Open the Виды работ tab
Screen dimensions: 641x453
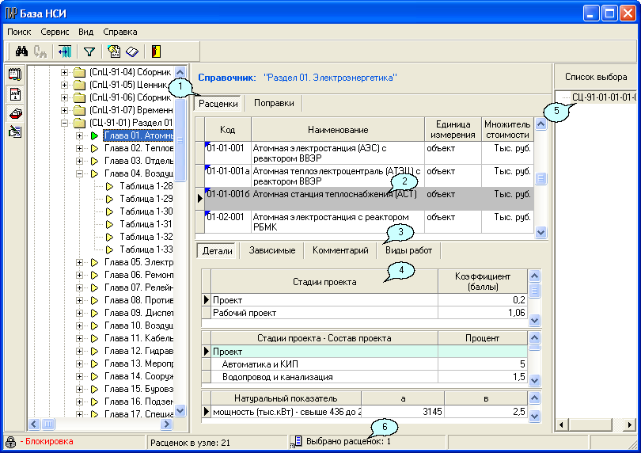pyautogui.click(x=408, y=250)
